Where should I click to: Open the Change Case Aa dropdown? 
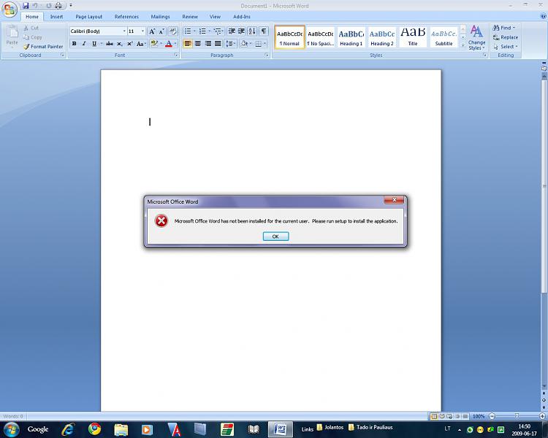click(x=141, y=44)
